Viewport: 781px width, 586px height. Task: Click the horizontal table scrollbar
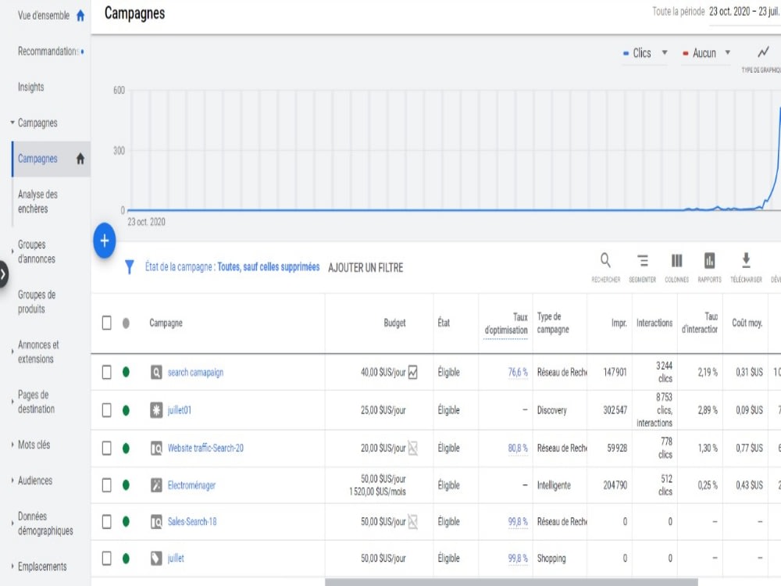click(x=511, y=582)
